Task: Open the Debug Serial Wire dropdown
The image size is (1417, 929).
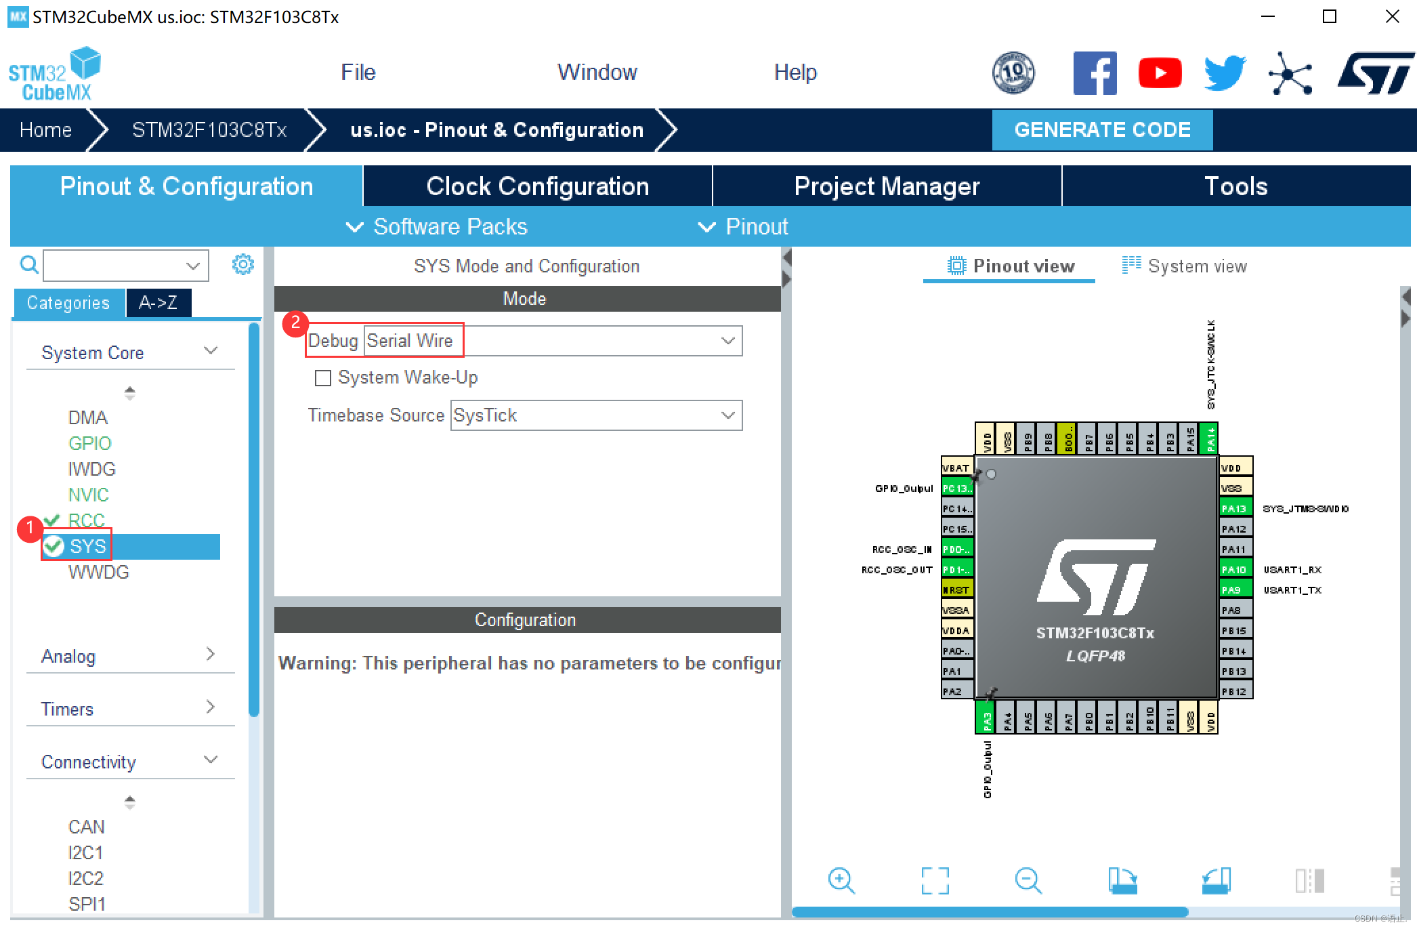Action: coord(727,340)
